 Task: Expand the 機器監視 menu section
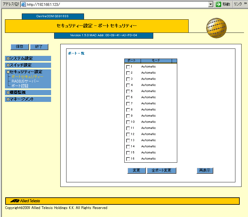8,92
